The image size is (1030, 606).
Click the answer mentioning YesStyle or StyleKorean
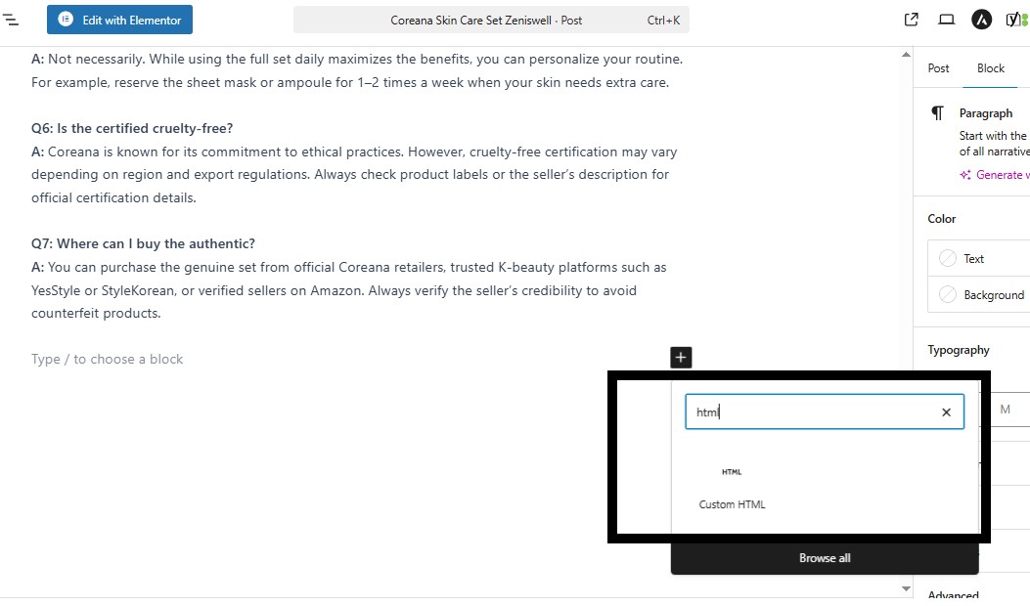tap(349, 290)
